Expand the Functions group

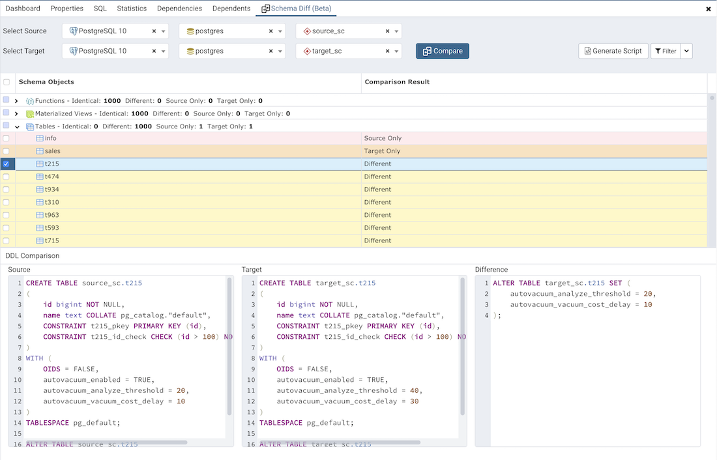(16, 101)
